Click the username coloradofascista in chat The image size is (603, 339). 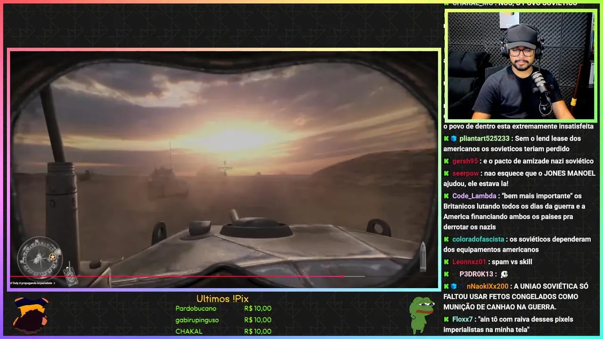coord(478,239)
